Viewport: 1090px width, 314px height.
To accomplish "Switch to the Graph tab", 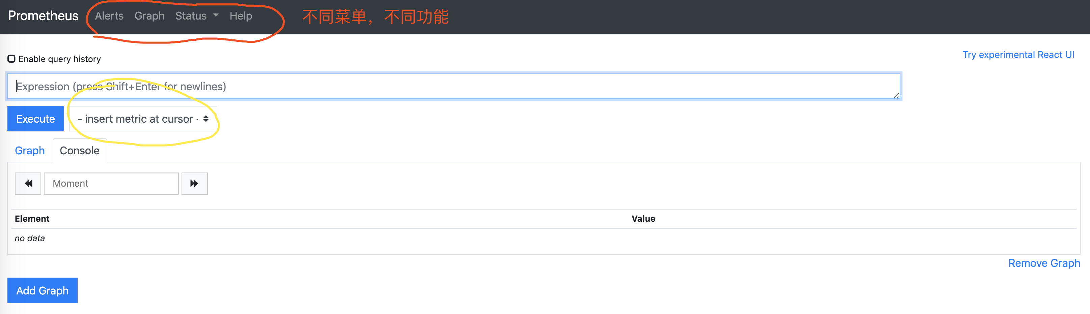I will click(x=30, y=151).
